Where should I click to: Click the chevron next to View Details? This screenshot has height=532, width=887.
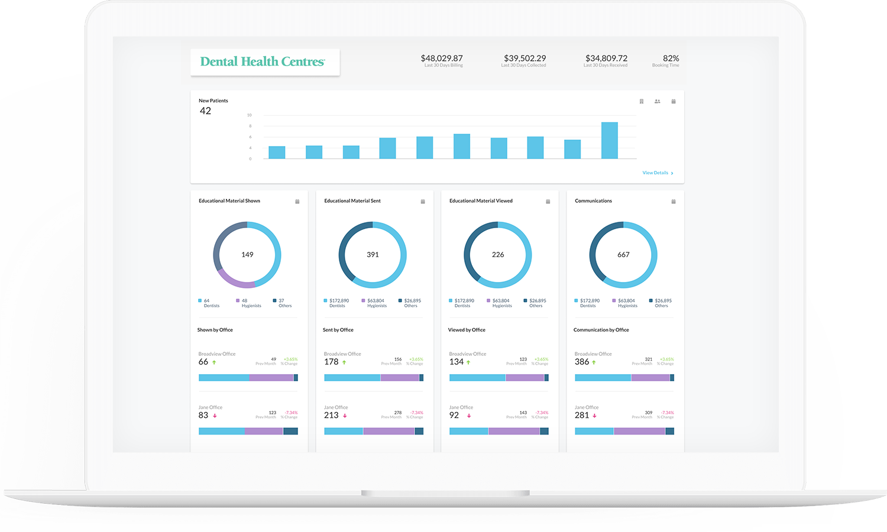coord(672,173)
